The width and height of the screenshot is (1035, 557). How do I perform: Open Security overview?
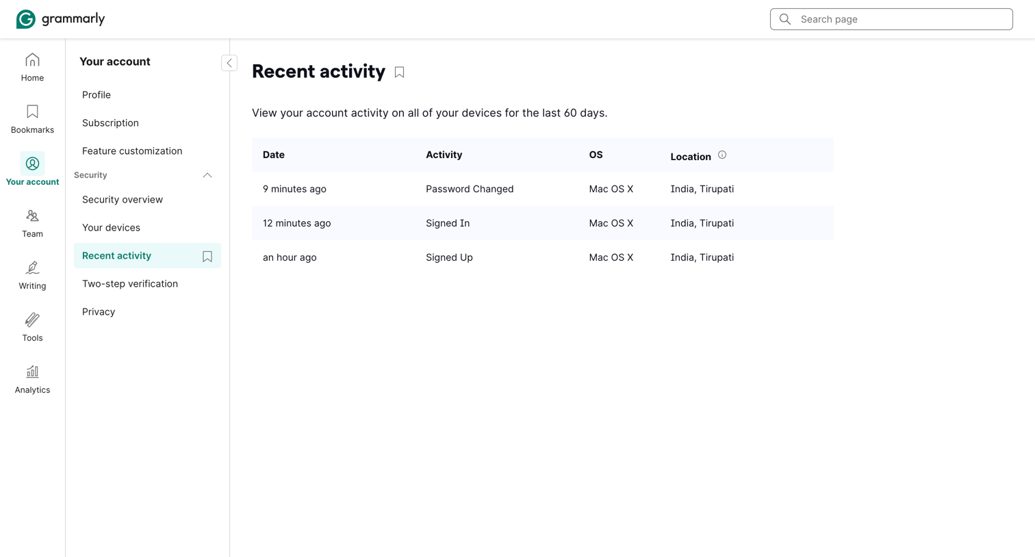[123, 200]
